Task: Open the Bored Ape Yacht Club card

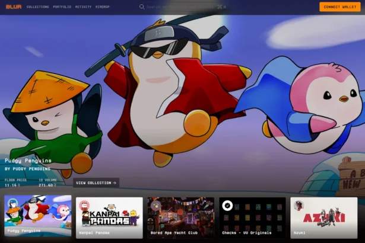Action: pos(181,218)
